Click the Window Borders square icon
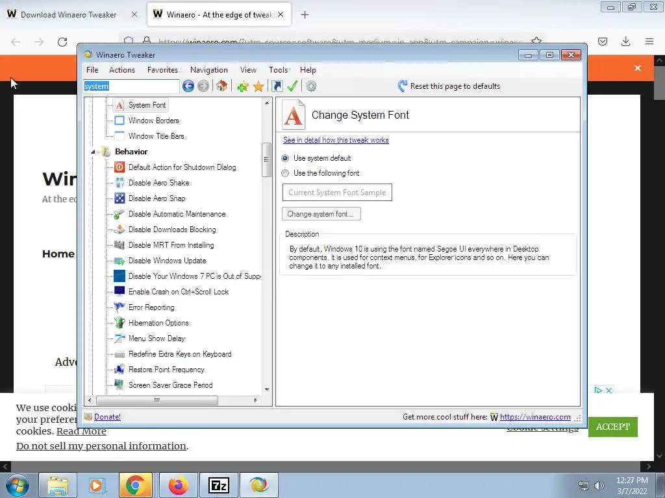665x498 pixels. (x=119, y=121)
